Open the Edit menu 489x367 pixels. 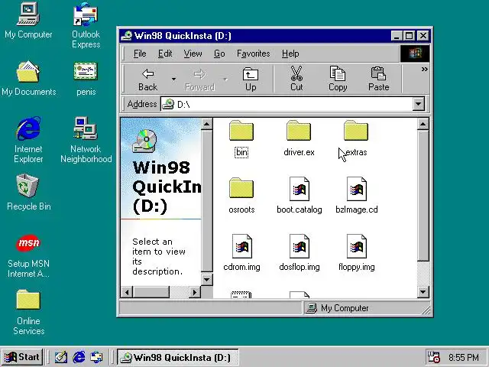[x=165, y=54]
